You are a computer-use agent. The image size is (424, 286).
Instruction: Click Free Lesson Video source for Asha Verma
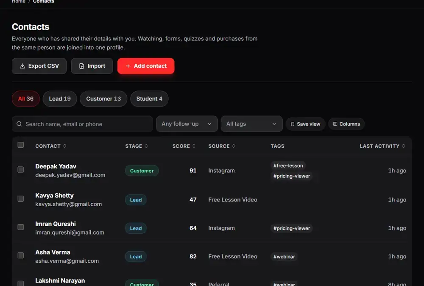point(233,257)
